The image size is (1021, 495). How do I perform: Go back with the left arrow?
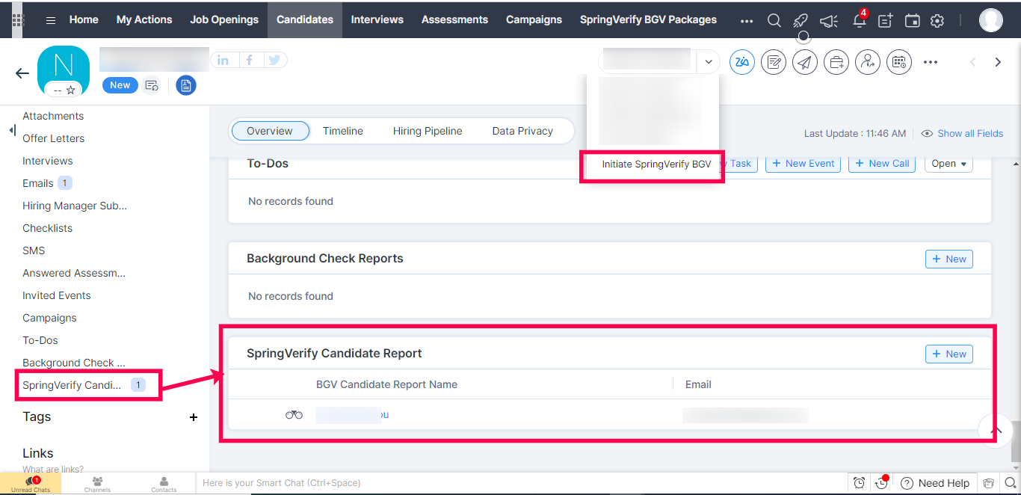(22, 73)
